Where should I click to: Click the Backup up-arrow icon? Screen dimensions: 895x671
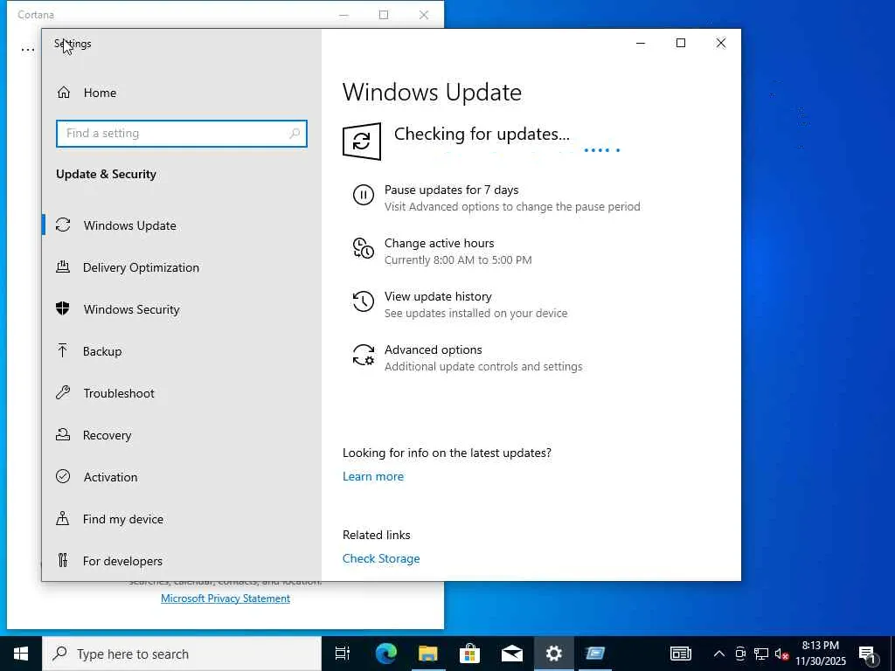point(63,350)
